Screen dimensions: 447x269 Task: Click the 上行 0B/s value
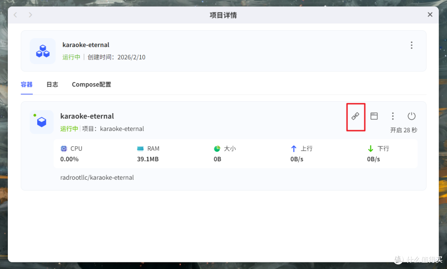pyautogui.click(x=297, y=159)
